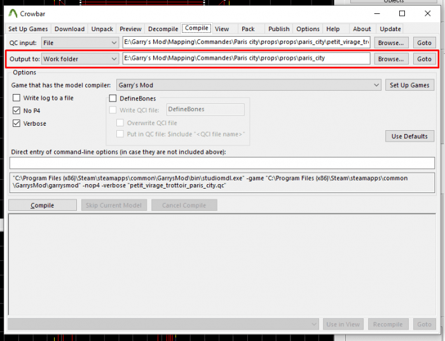Expand the QC input type dropdown
The height and width of the screenshot is (341, 445).
click(80, 43)
